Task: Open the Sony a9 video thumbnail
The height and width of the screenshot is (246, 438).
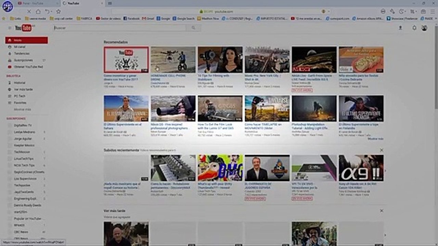Action: [x=361, y=168]
